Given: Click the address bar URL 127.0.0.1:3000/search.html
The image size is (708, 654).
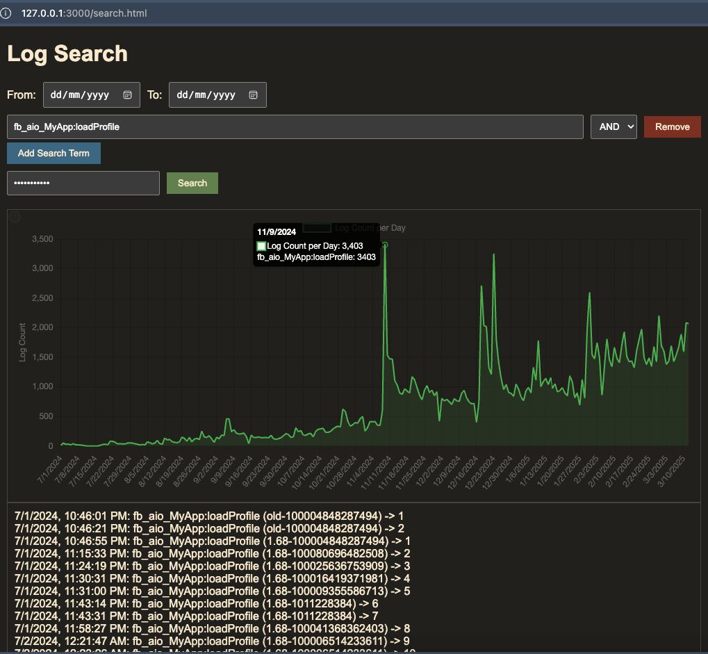Looking at the screenshot, I should coord(84,13).
